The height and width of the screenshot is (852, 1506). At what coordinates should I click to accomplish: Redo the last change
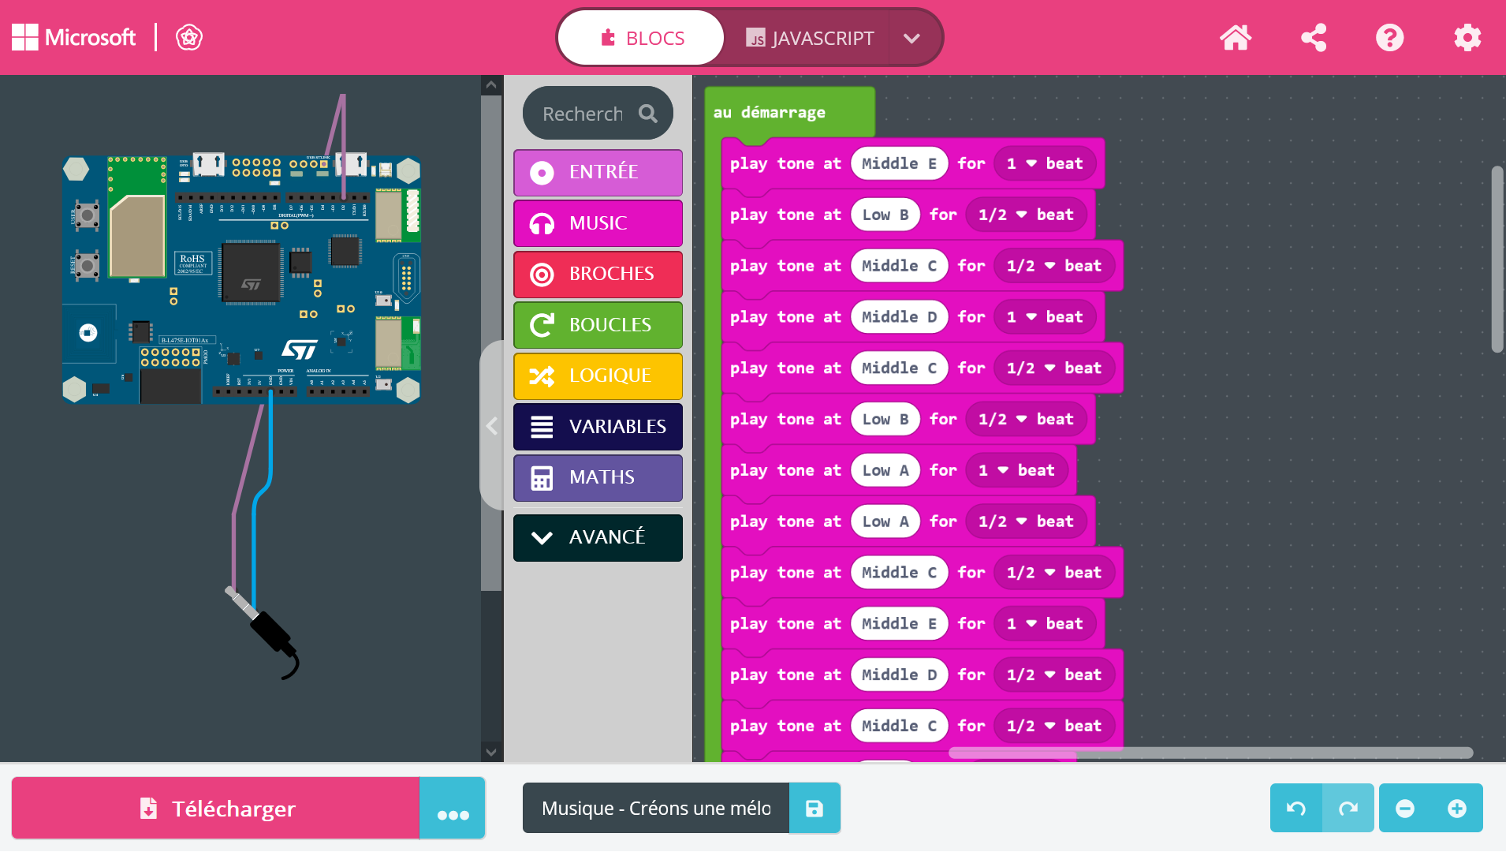(x=1348, y=808)
